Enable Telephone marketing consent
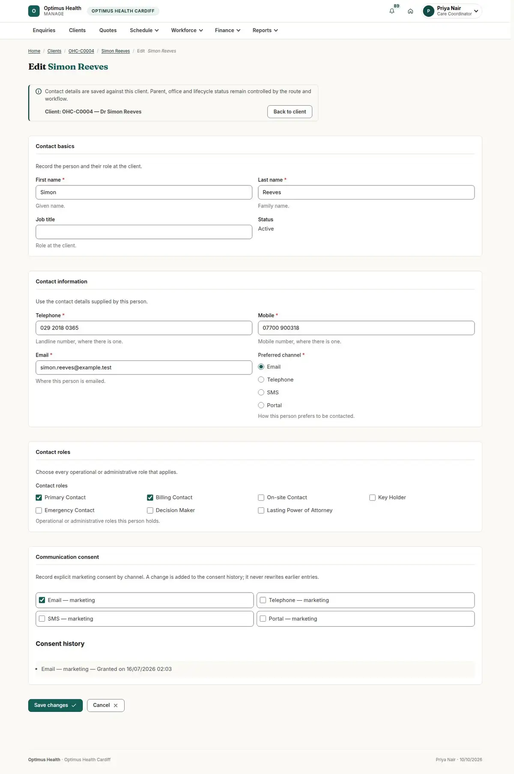 click(x=263, y=600)
